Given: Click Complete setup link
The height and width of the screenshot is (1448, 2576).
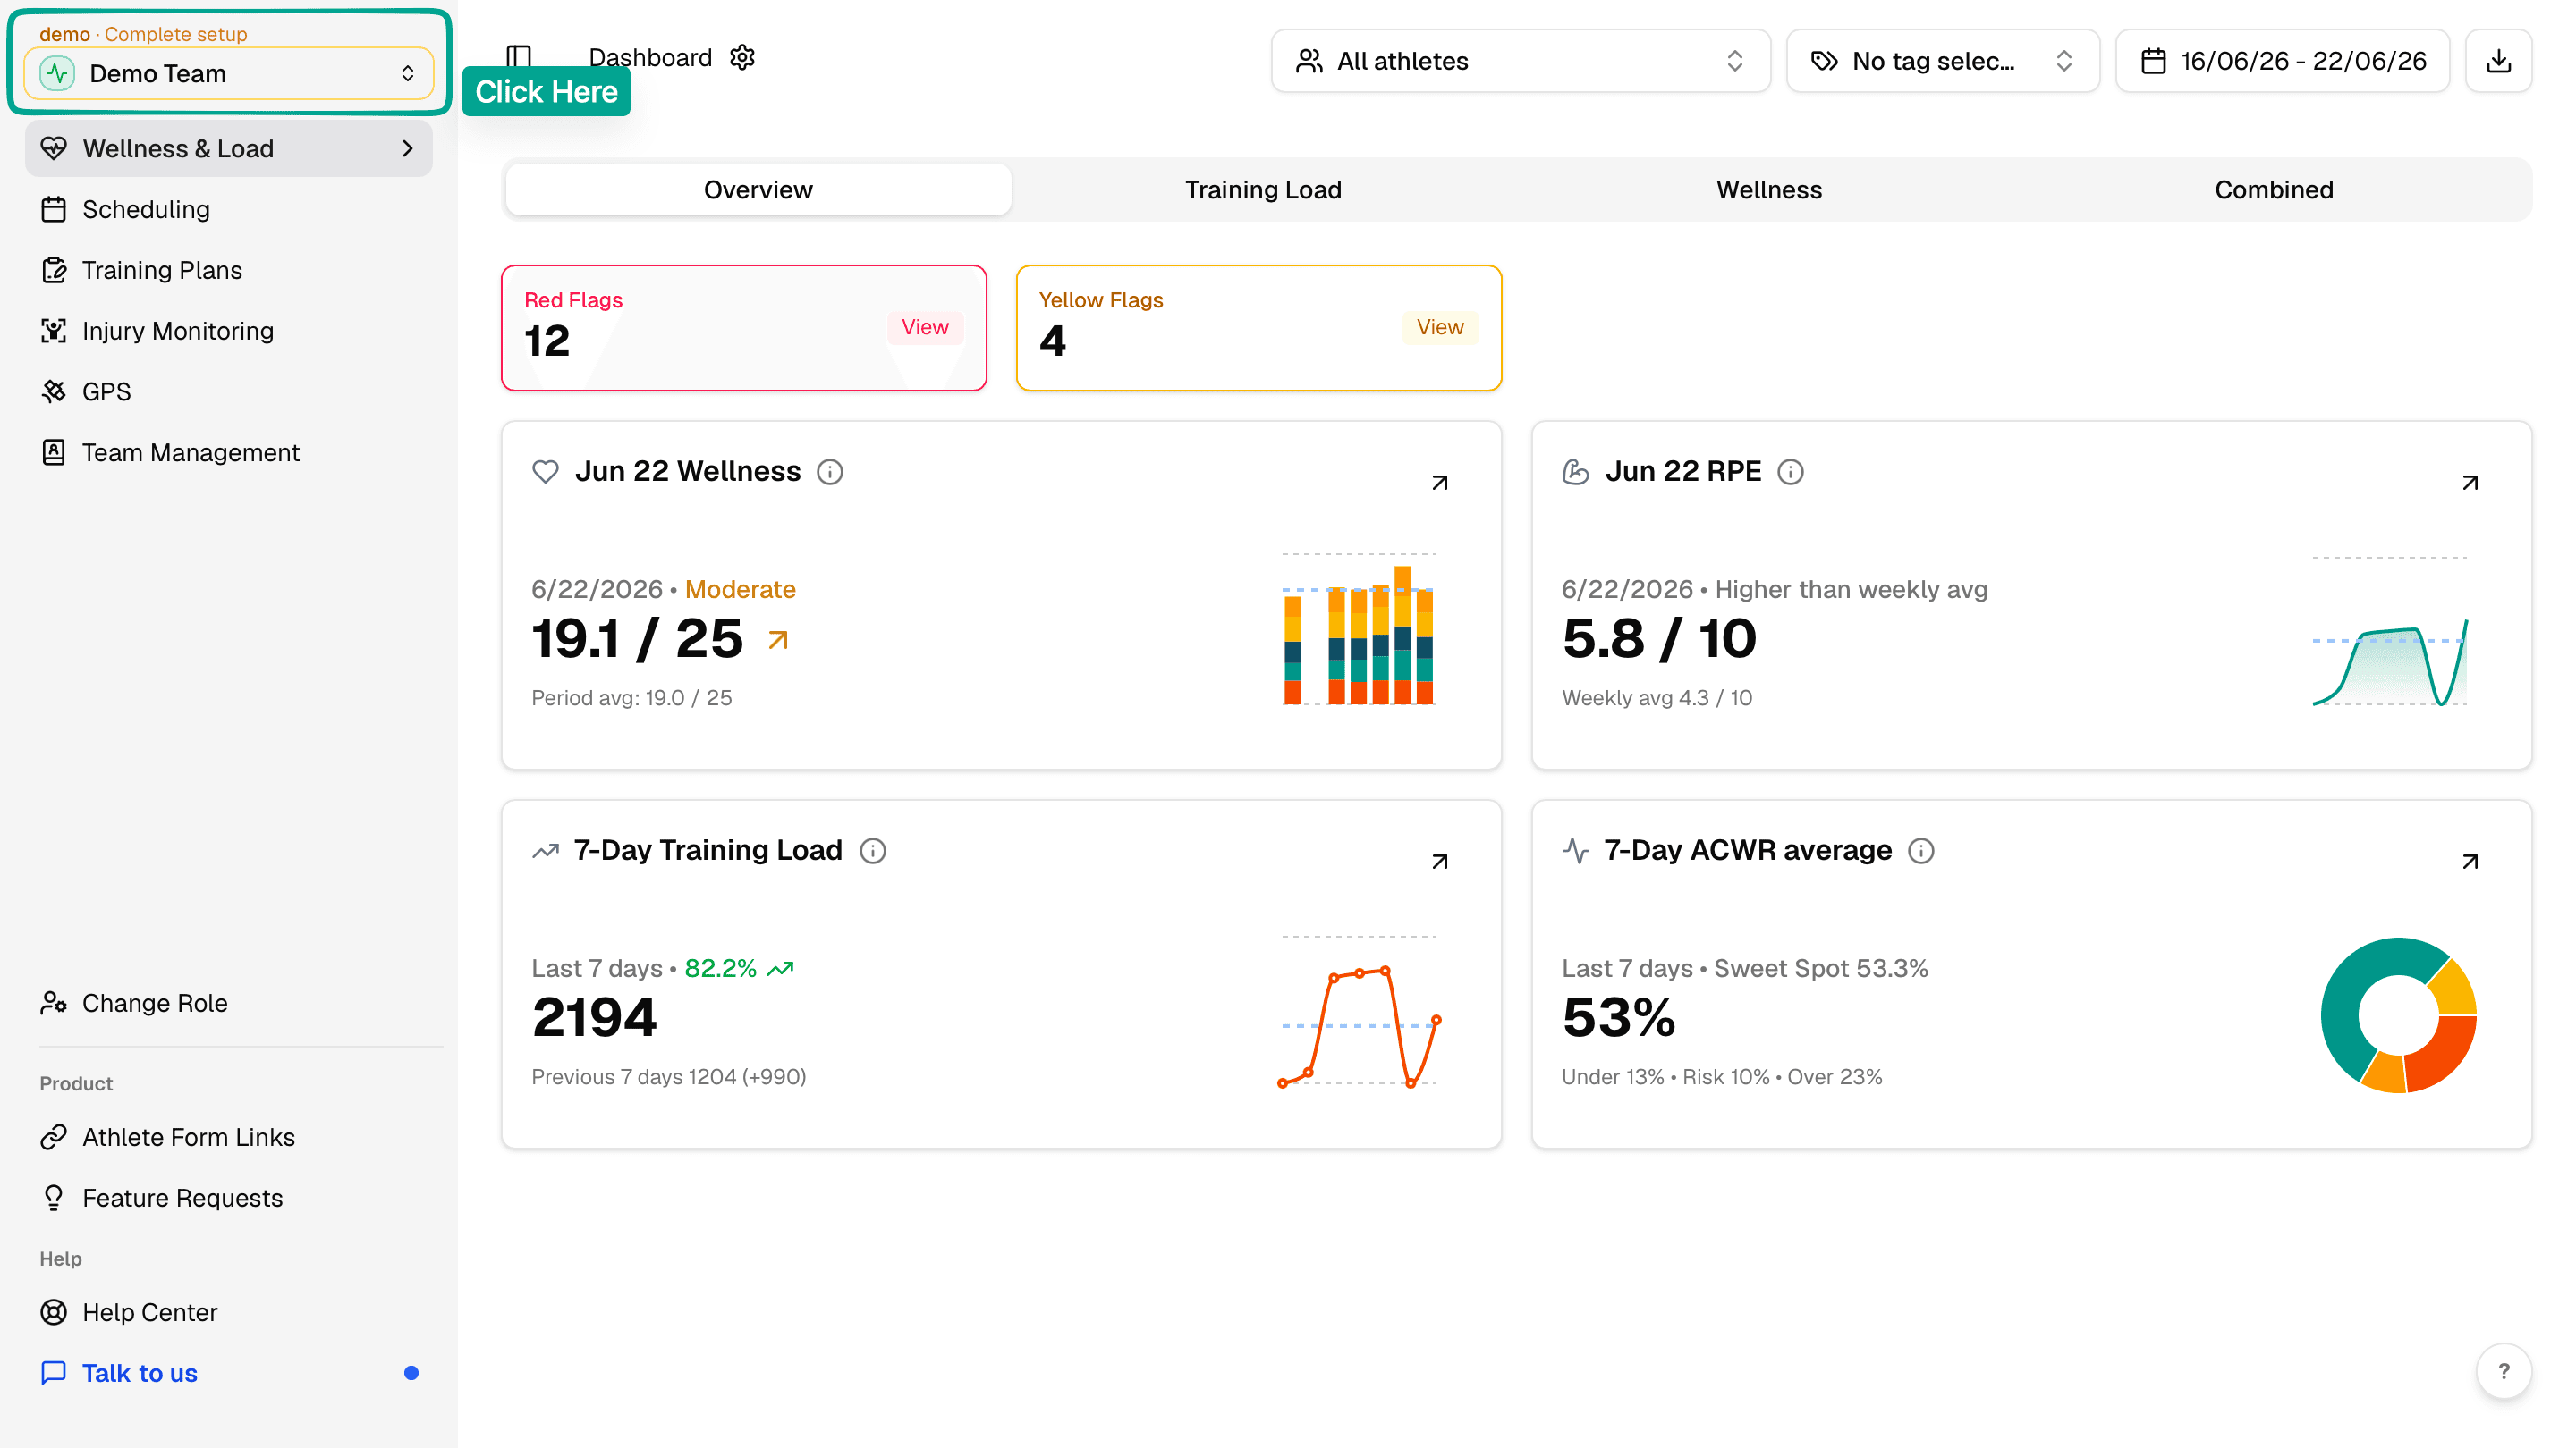Looking at the screenshot, I should pos(176,34).
